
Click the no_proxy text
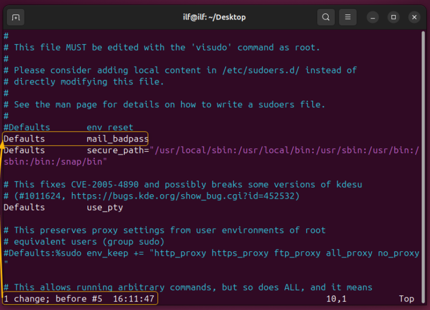399,253
